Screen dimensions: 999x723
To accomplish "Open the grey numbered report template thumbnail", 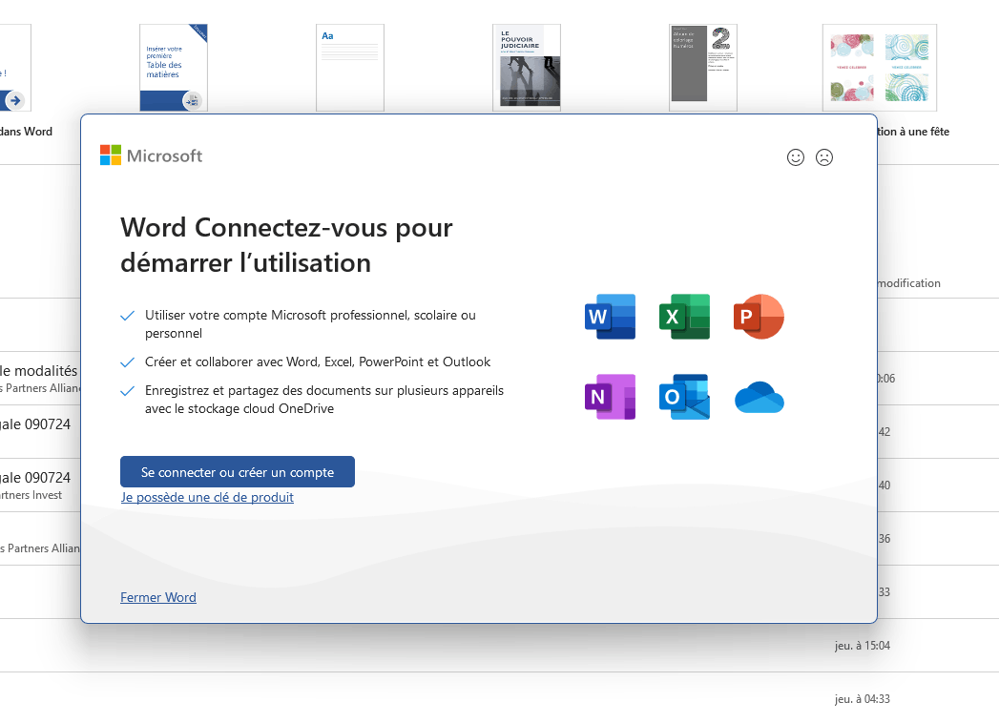I will pos(703,68).
